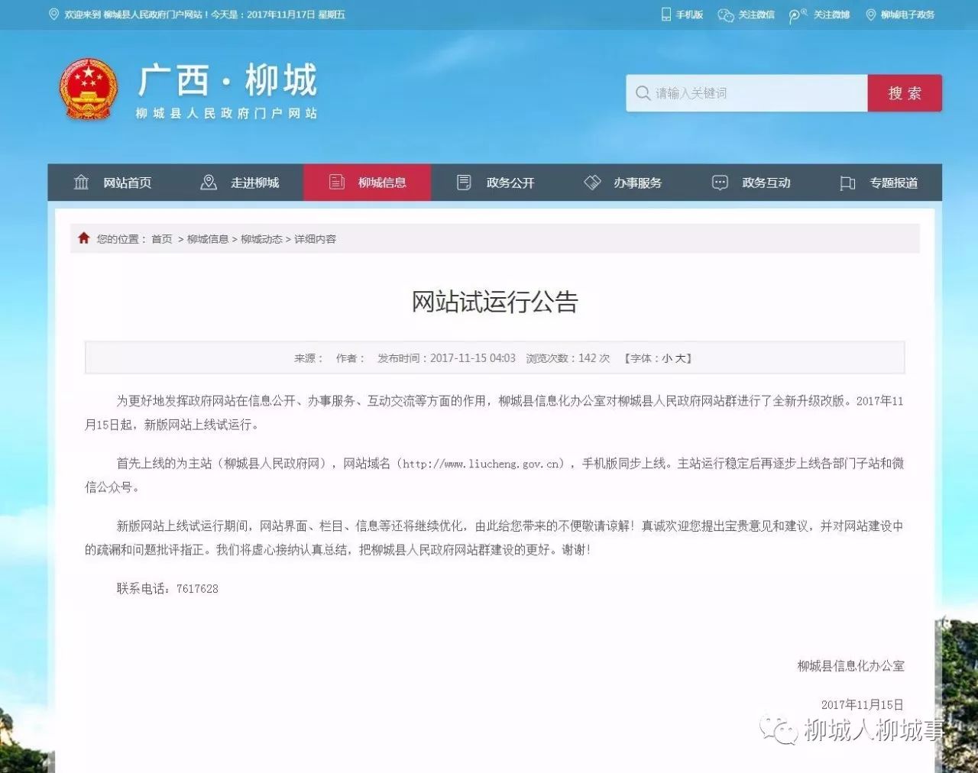Screen dimensions: 978x773
Task: Click the phone icon next to 手机版
Action: pos(665,15)
